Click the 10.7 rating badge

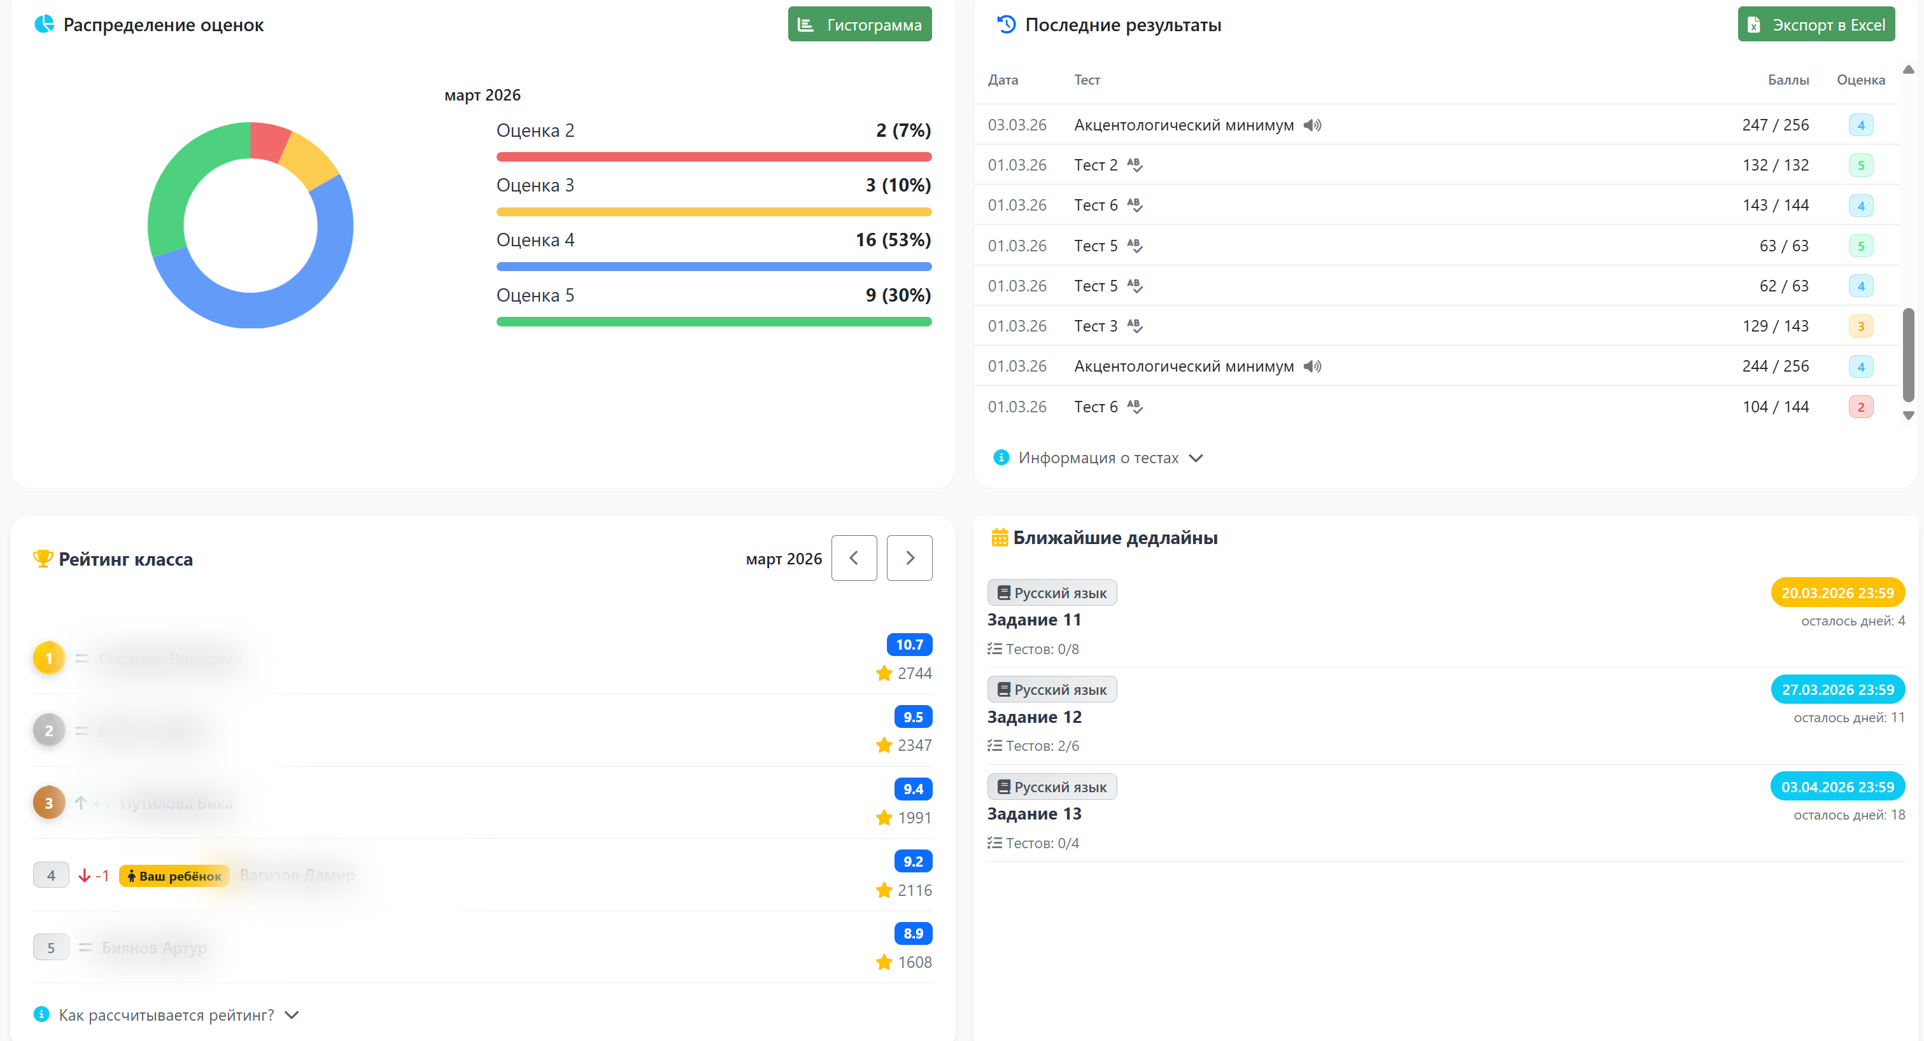(x=909, y=645)
